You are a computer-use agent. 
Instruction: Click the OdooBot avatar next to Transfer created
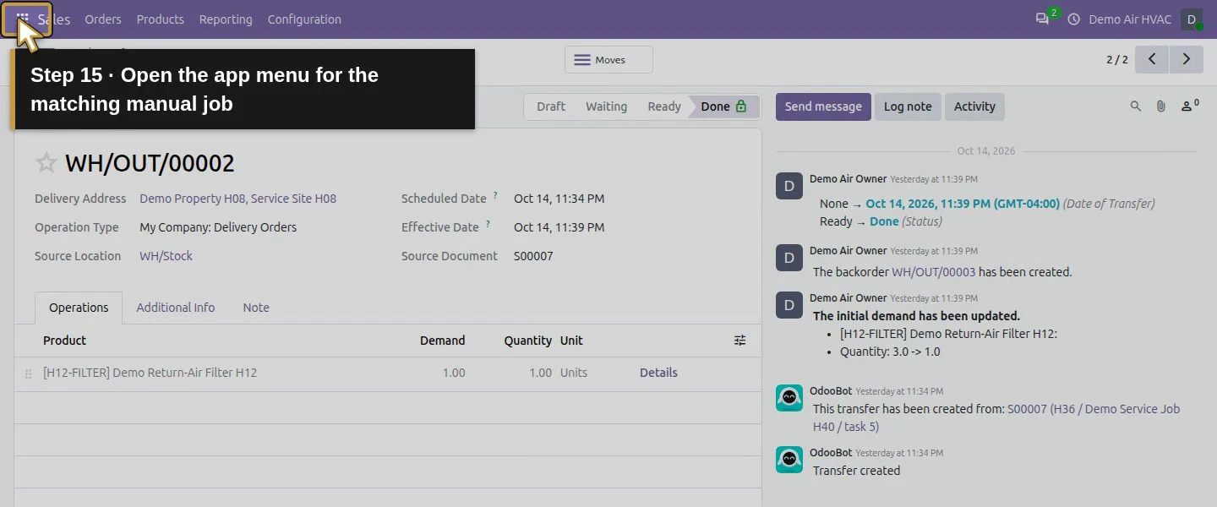pos(789,460)
